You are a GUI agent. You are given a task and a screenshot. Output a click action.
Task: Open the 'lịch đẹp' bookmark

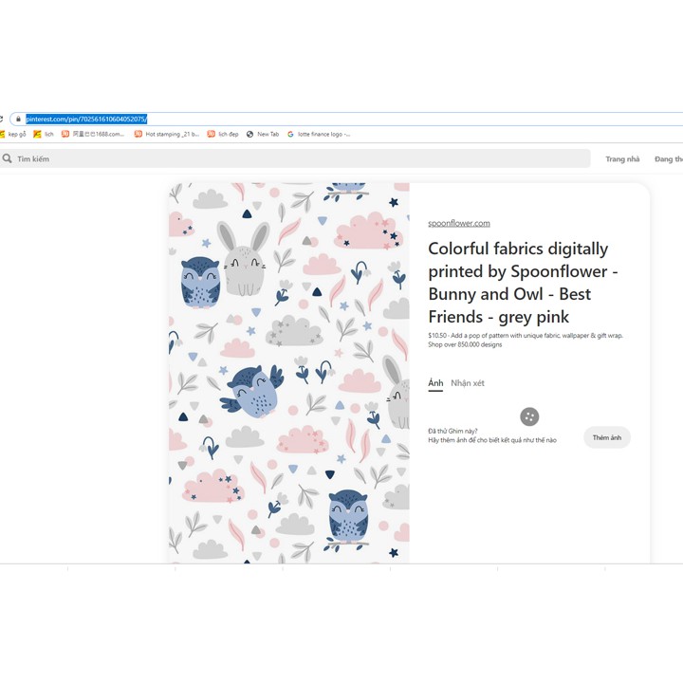(x=223, y=134)
